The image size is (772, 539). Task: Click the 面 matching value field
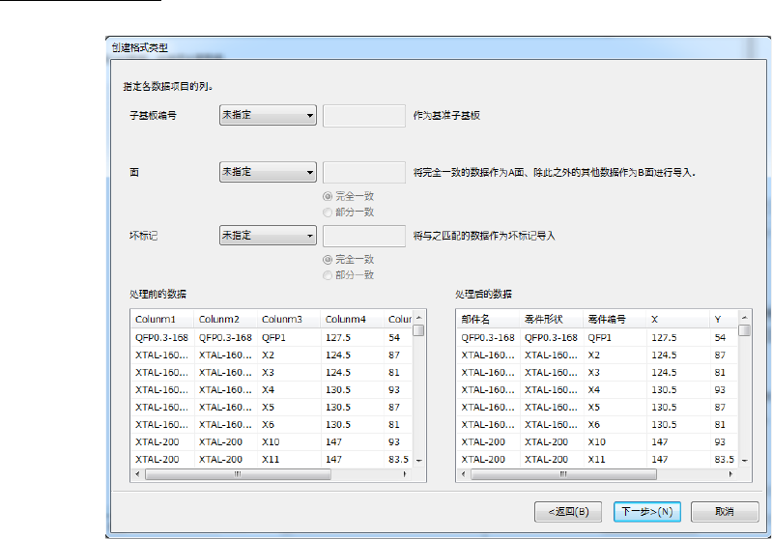point(364,172)
